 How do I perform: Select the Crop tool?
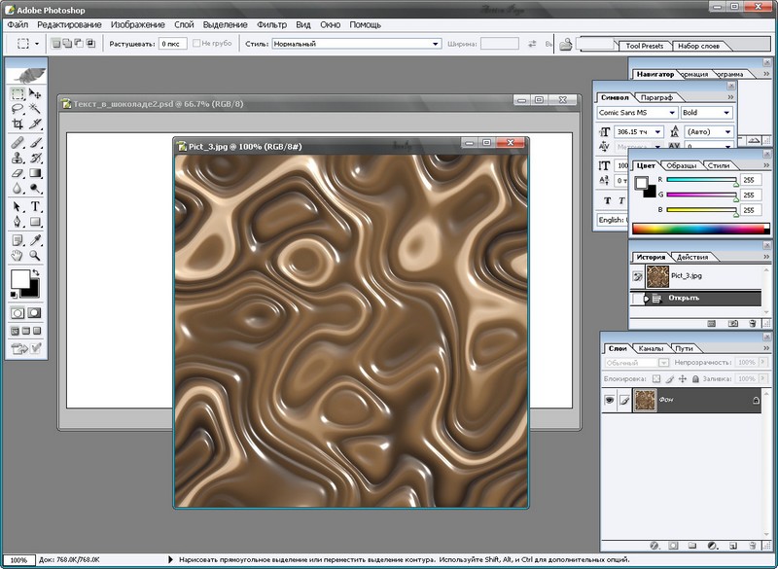(17, 124)
